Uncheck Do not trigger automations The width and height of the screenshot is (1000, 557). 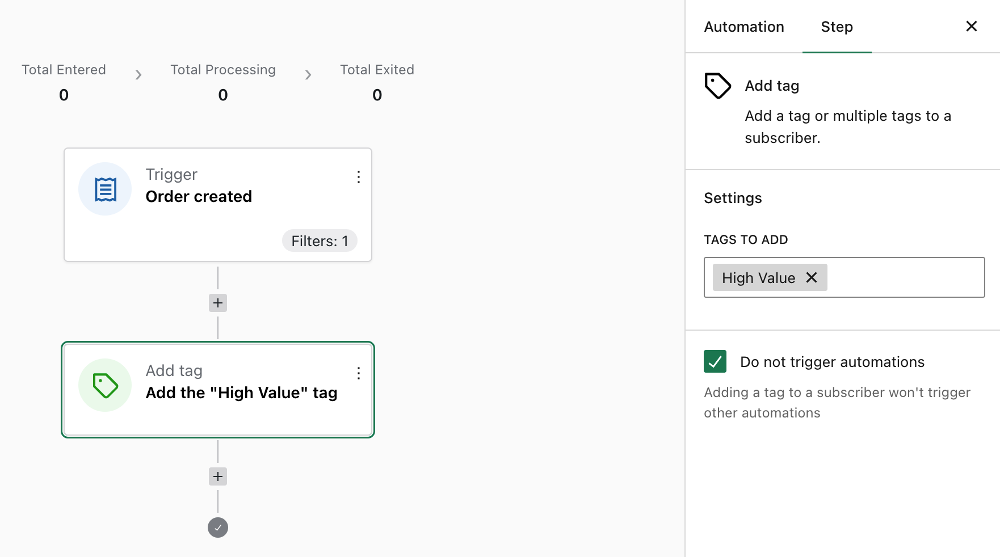click(x=715, y=361)
